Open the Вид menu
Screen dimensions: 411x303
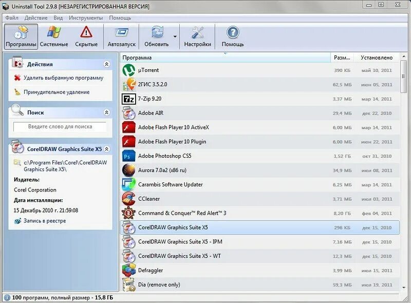coord(58,18)
